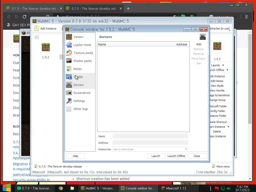Click Create Shortcut in MultiMC panel
The image size is (256, 192).
tap(218, 122)
